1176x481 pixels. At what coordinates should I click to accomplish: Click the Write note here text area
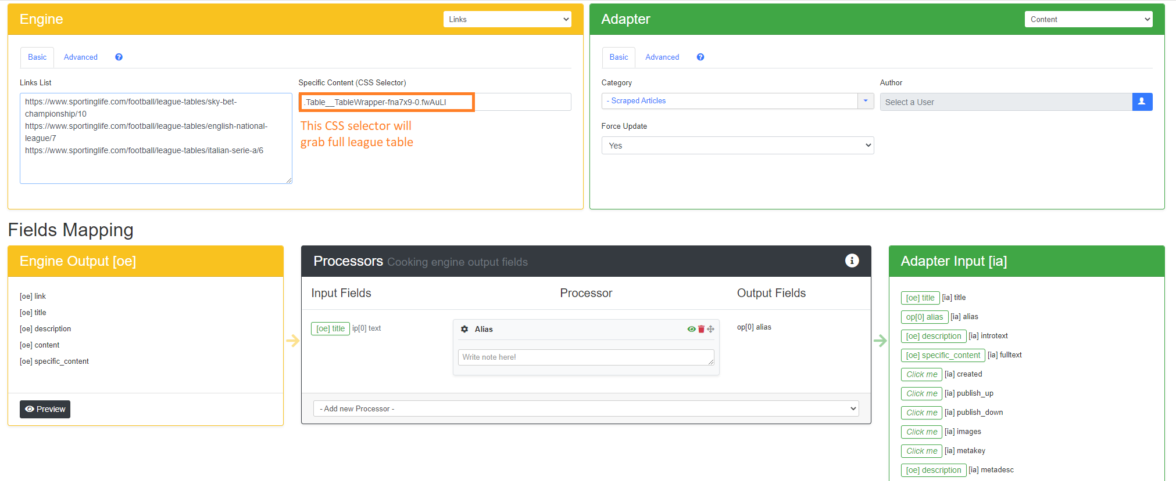[586, 357]
